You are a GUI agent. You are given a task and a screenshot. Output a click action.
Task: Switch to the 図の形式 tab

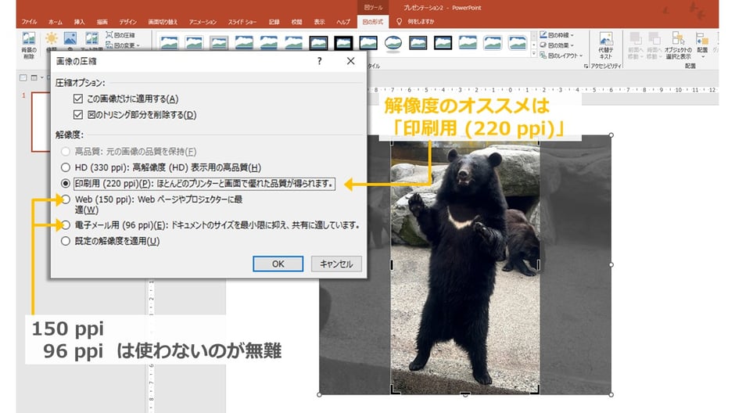click(x=373, y=22)
